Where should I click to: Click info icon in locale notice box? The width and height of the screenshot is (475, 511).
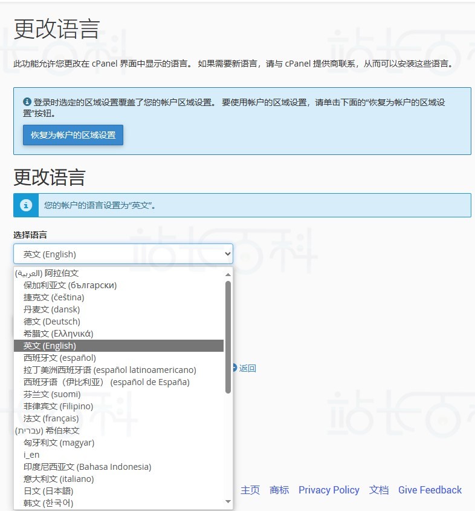(27, 102)
